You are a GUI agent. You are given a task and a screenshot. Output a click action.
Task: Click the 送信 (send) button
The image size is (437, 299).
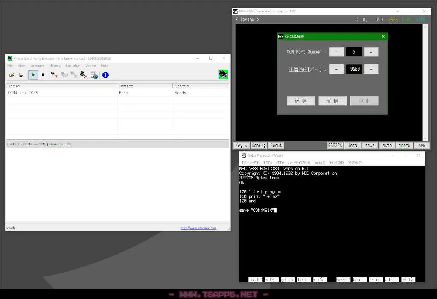point(300,101)
